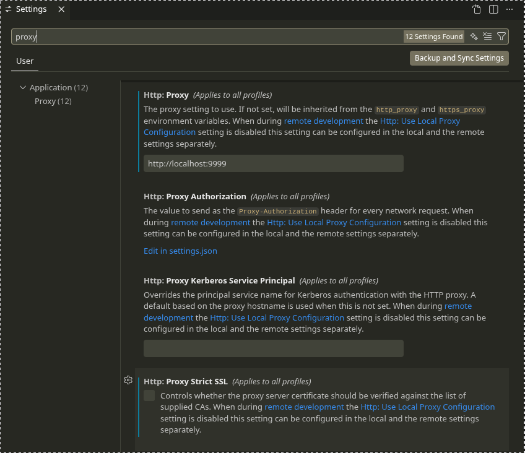Image resolution: width=525 pixels, height=453 pixels.
Task: Open Edit in settings.json link
Action: click(x=180, y=251)
